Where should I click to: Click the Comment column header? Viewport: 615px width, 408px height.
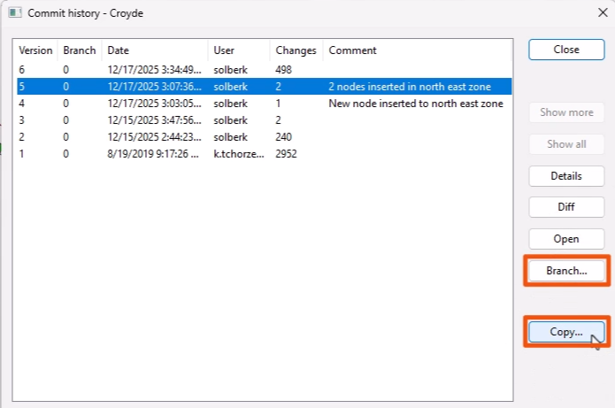click(x=418, y=50)
